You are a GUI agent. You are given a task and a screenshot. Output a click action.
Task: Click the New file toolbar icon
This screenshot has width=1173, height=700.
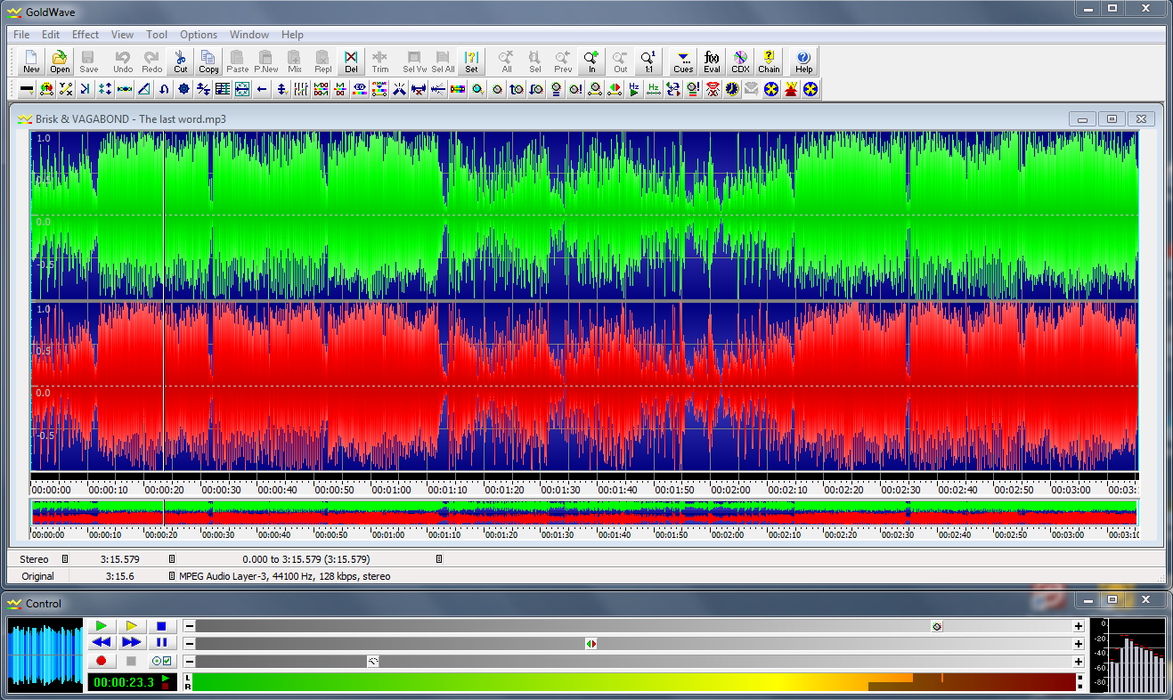pyautogui.click(x=31, y=61)
